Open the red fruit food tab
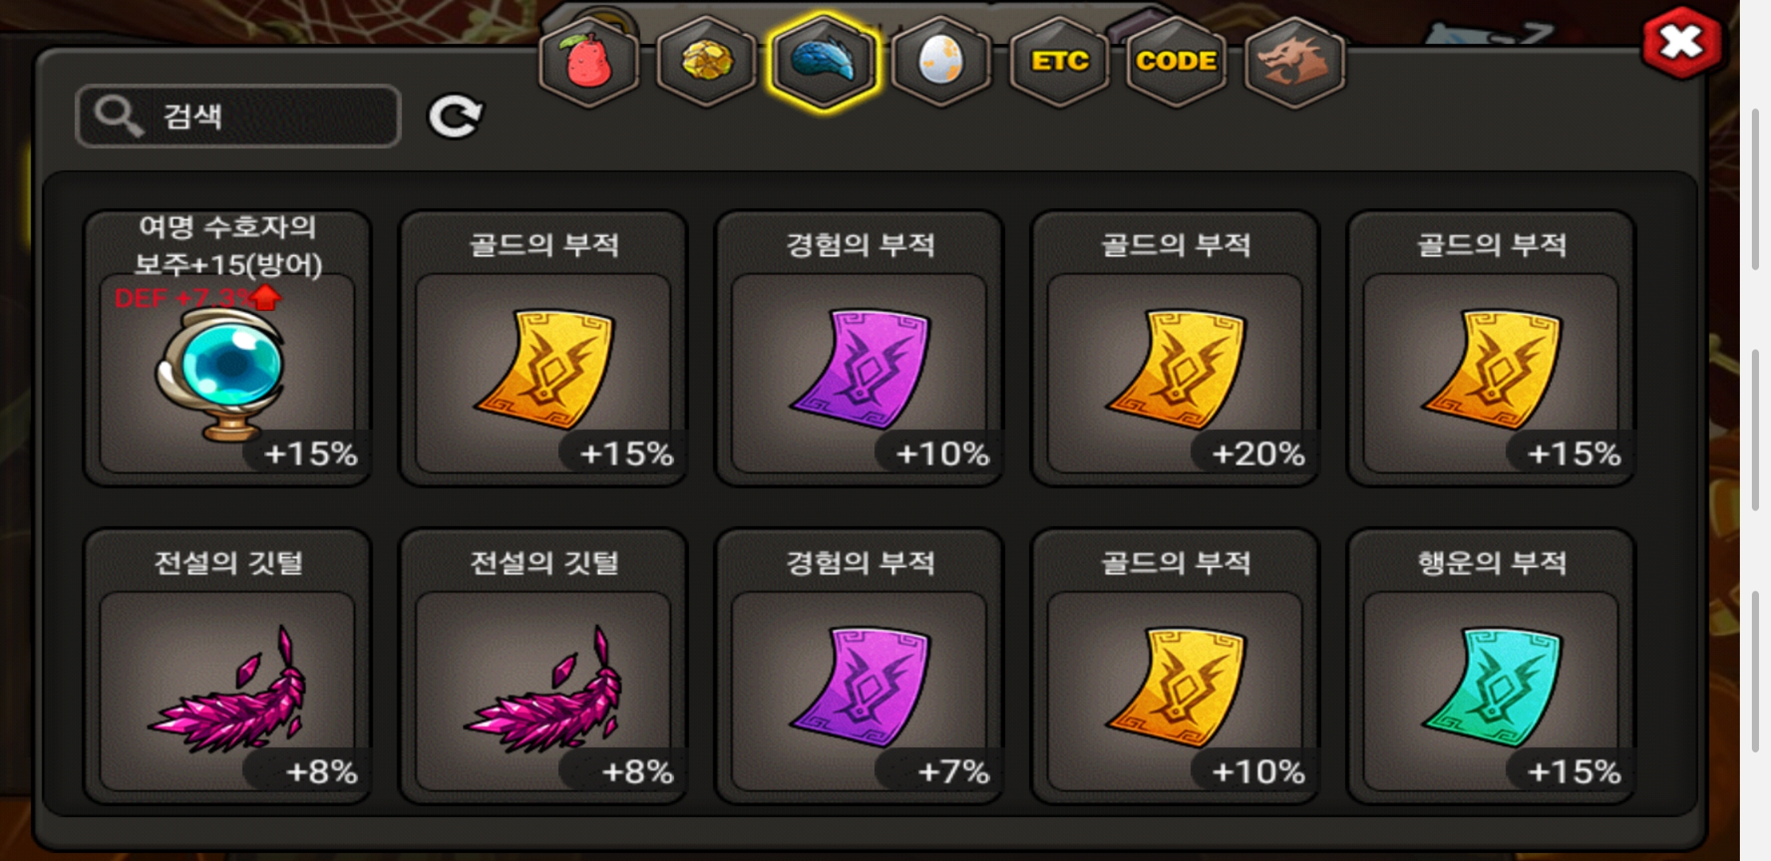This screenshot has width=1771, height=861. [x=589, y=62]
